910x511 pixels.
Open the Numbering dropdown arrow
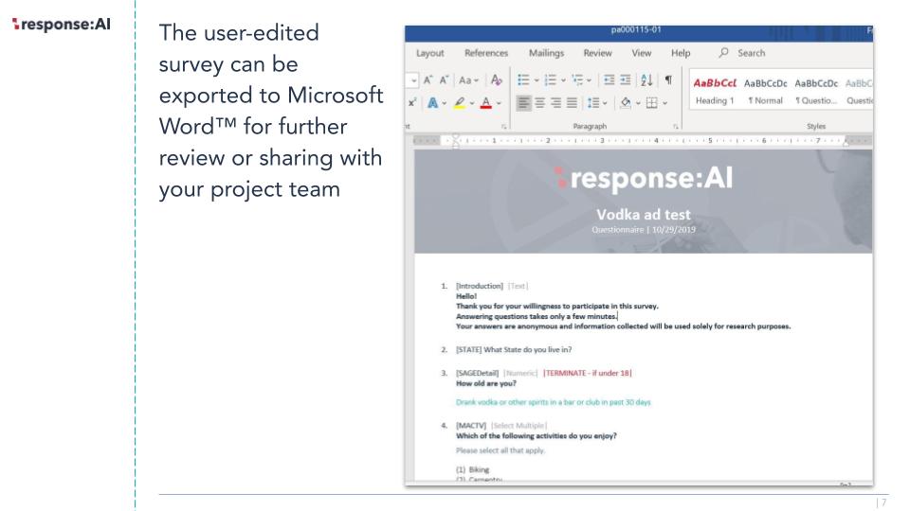(x=563, y=80)
